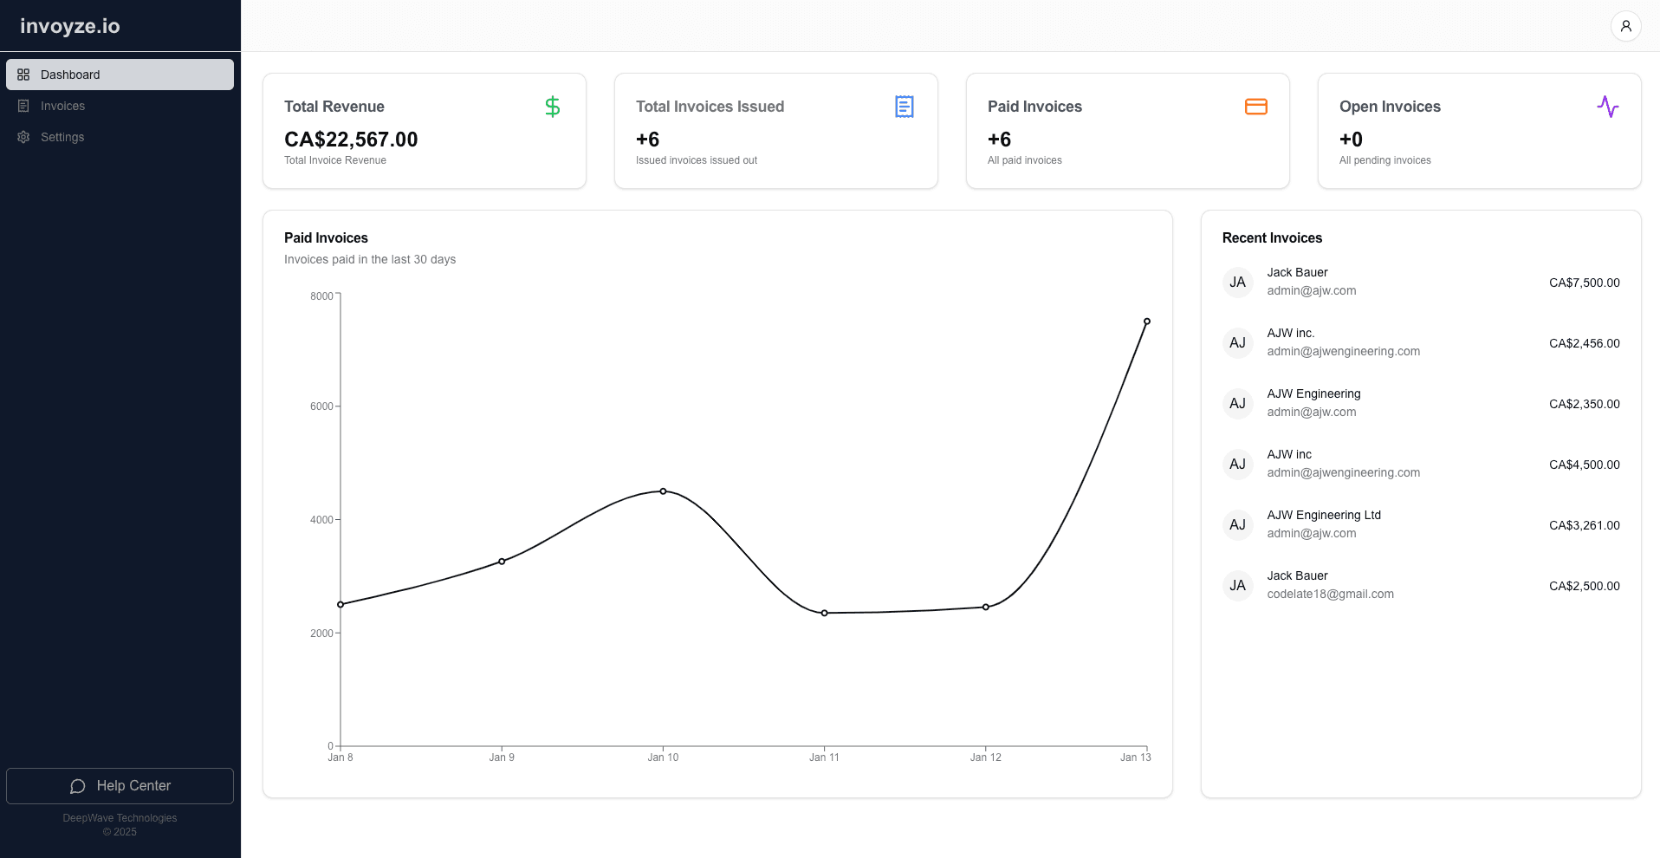Screen dimensions: 1660x858
Task: Click the AJW Engineering Ltd invoice entry
Action: [1421, 525]
